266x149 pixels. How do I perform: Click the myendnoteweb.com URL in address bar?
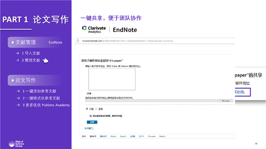tap(127, 41)
